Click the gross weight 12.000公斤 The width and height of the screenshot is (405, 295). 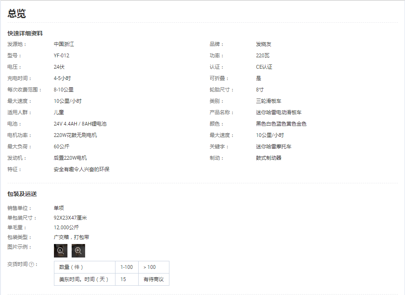[x=67, y=228]
